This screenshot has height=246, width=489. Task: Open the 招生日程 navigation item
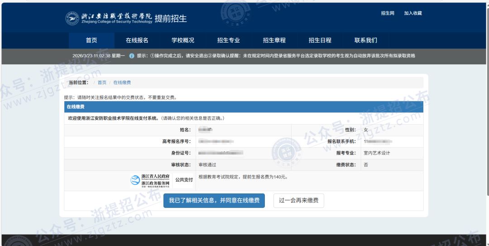pyautogui.click(x=320, y=40)
